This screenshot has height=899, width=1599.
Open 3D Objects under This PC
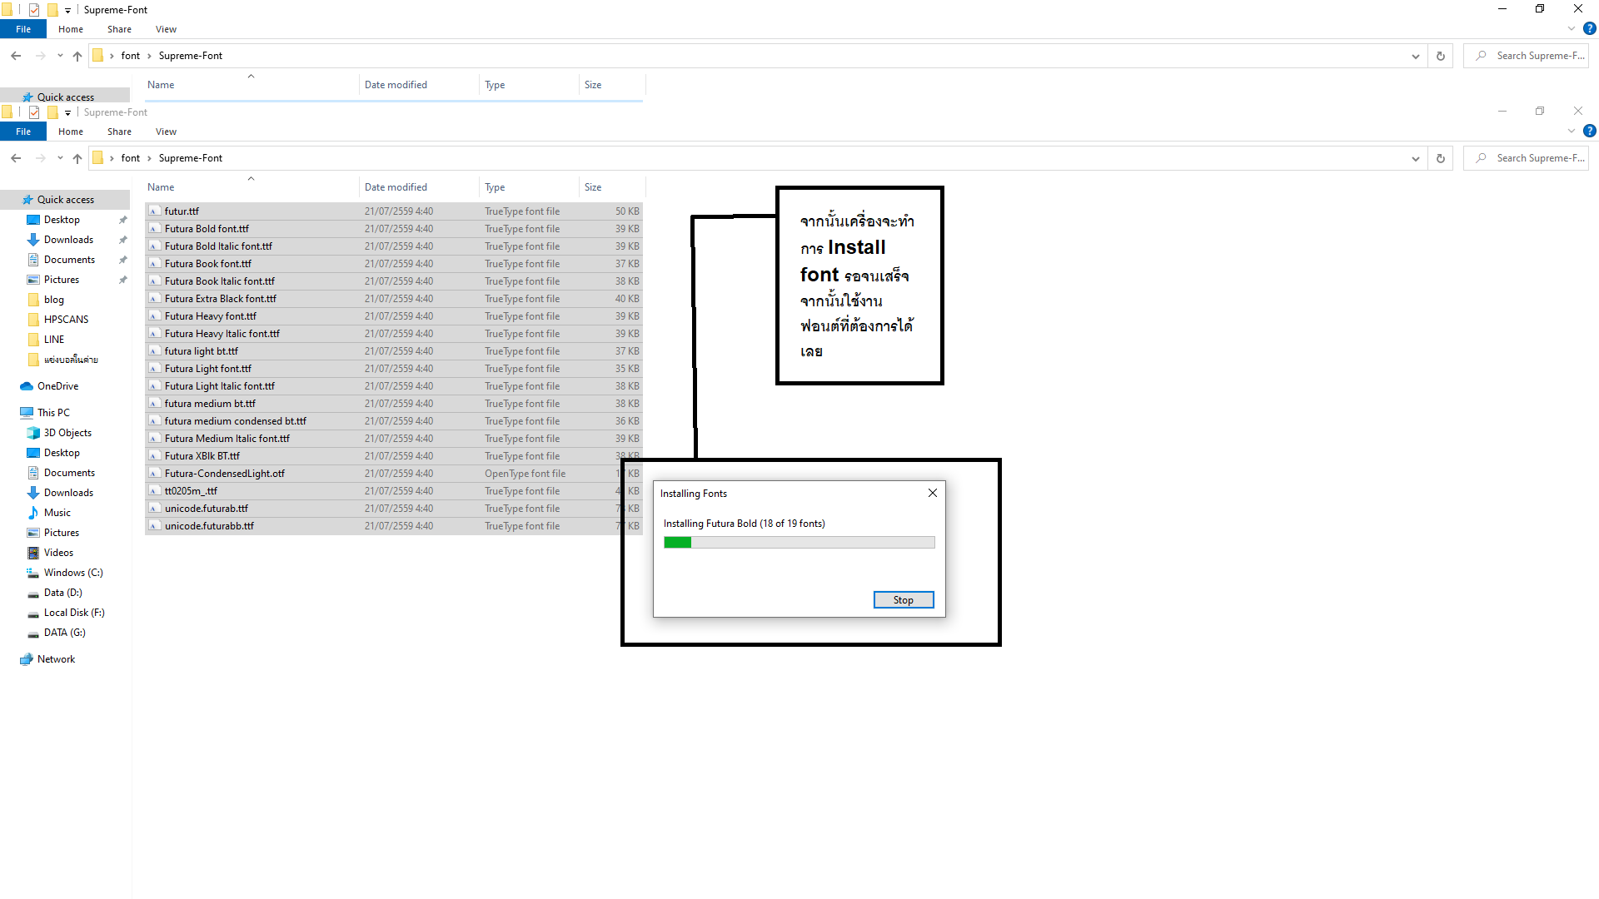point(67,433)
